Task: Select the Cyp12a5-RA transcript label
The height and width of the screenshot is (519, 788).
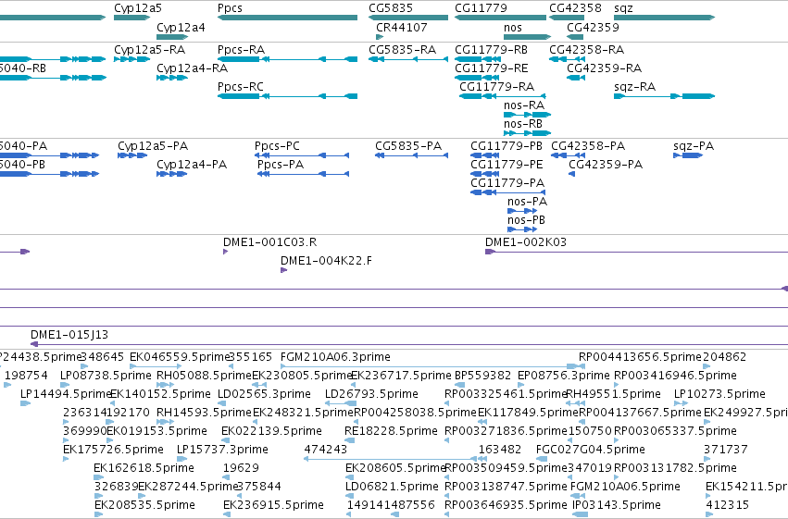Action: pyautogui.click(x=149, y=50)
